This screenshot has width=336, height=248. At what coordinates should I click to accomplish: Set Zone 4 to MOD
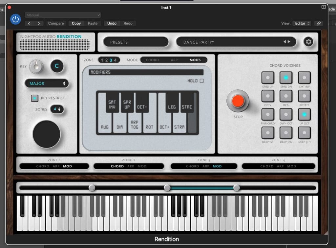(x=292, y=166)
